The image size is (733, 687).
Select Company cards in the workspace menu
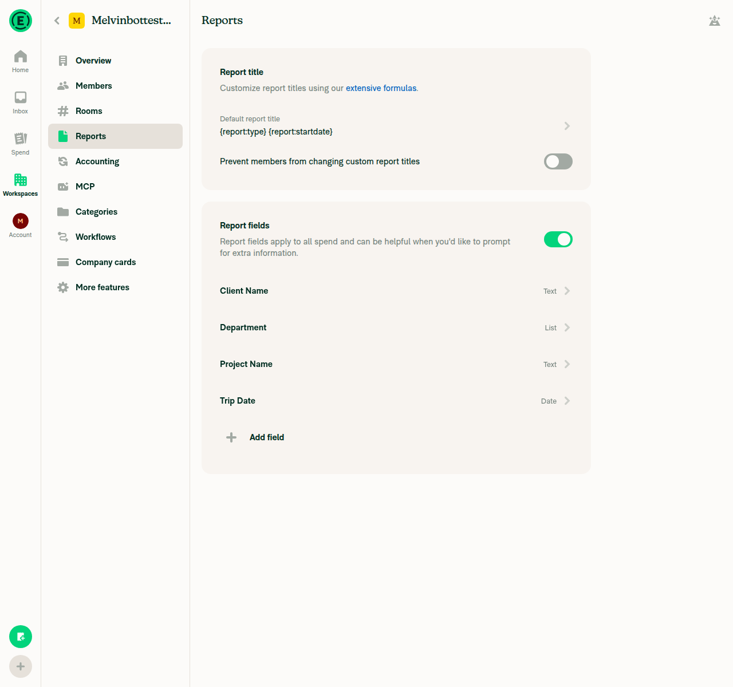click(x=115, y=262)
